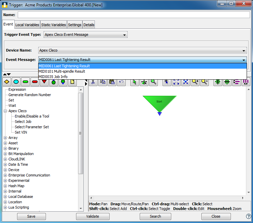The width and height of the screenshot is (253, 223).
Task: Click the palette panel splitter arrow
Action: [86, 84]
